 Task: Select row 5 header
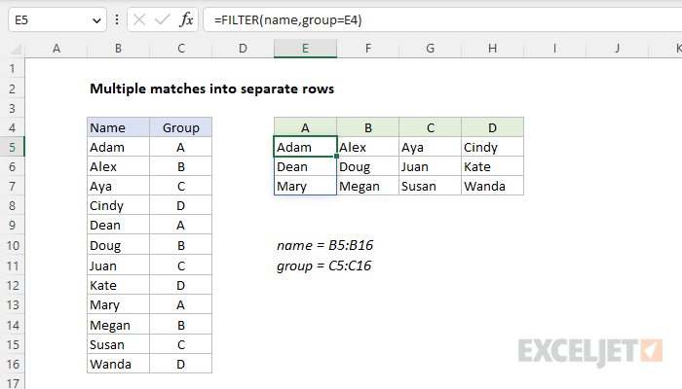point(12,148)
